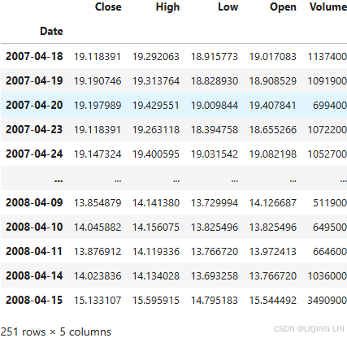Select the 2008-04-11 row index

(x=34, y=251)
